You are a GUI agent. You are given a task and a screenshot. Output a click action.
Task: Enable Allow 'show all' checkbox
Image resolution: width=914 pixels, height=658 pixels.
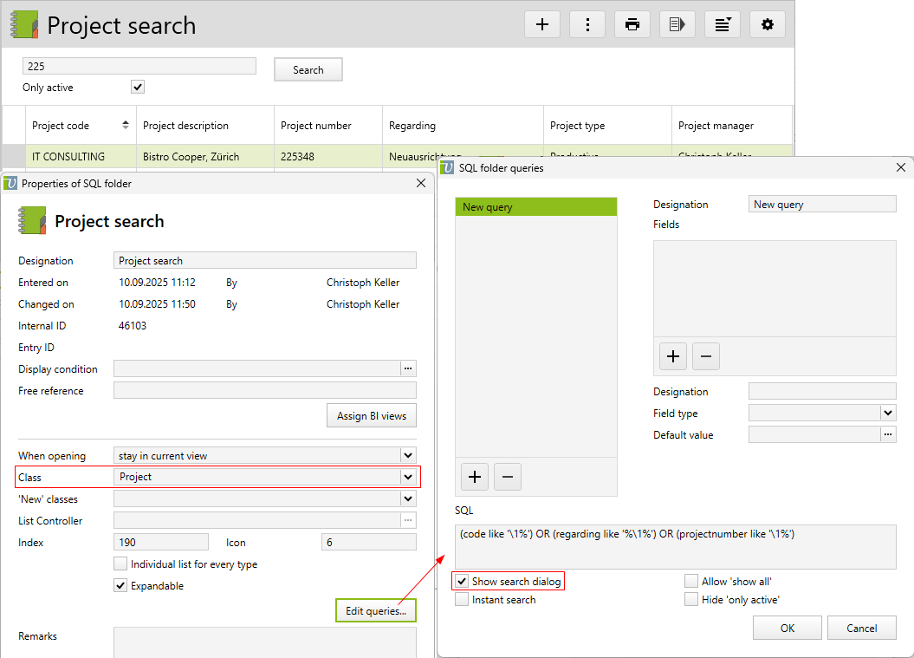pyautogui.click(x=690, y=581)
